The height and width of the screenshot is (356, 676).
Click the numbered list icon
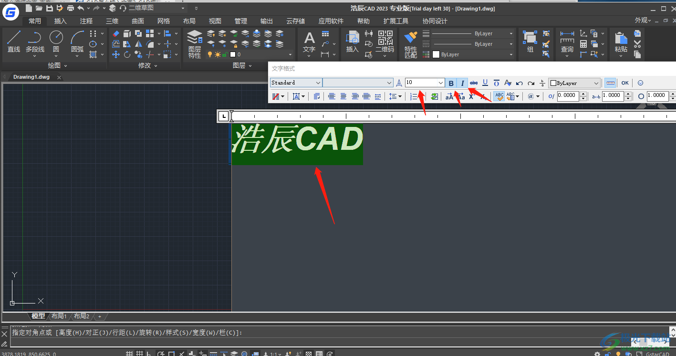pyautogui.click(x=414, y=96)
